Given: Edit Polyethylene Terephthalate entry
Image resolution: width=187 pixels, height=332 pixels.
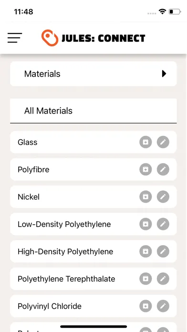Looking at the screenshot, I should click(163, 279).
